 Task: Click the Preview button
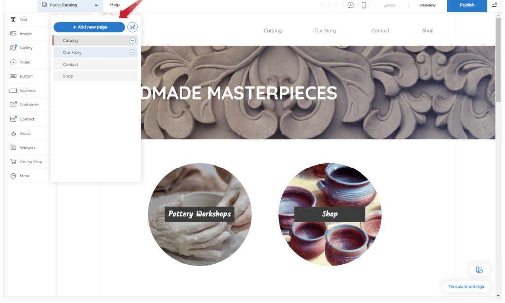click(428, 5)
